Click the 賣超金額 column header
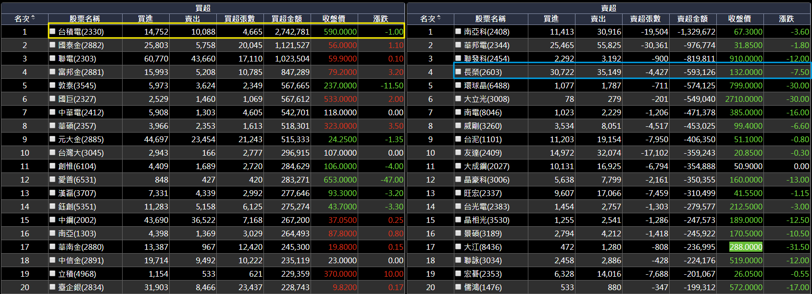Image resolution: width=812 pixels, height=294 pixels. pos(693,19)
